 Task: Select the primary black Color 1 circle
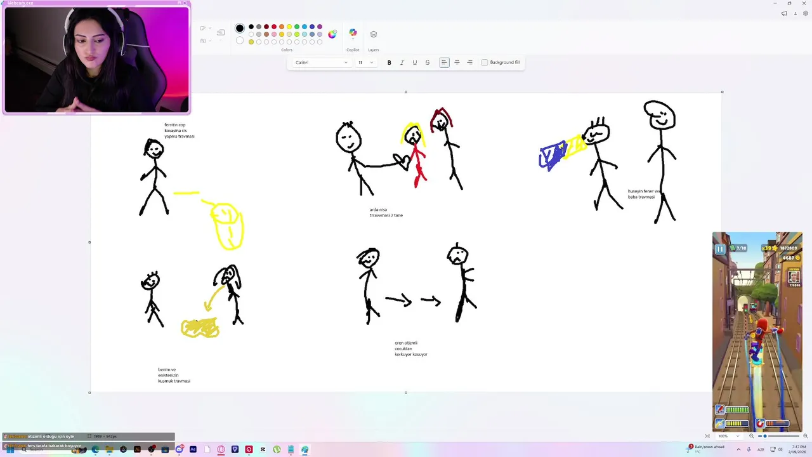[240, 28]
